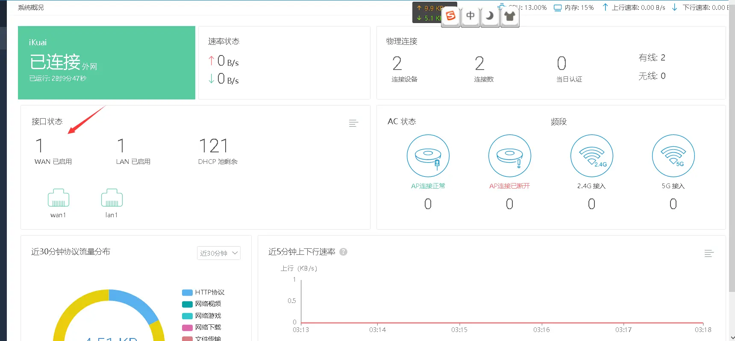Click the green download arrow in speed status
Viewport: 735px width, 341px height.
[x=211, y=79]
